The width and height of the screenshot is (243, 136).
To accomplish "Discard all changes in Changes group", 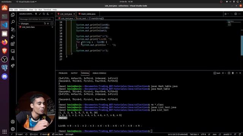I will tap(45, 23).
